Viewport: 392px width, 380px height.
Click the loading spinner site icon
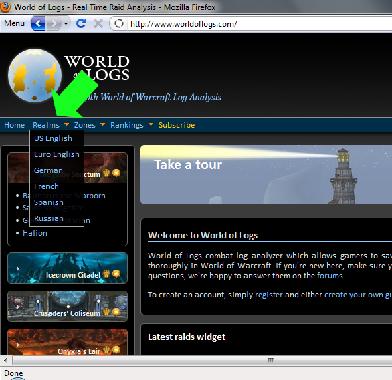point(119,23)
